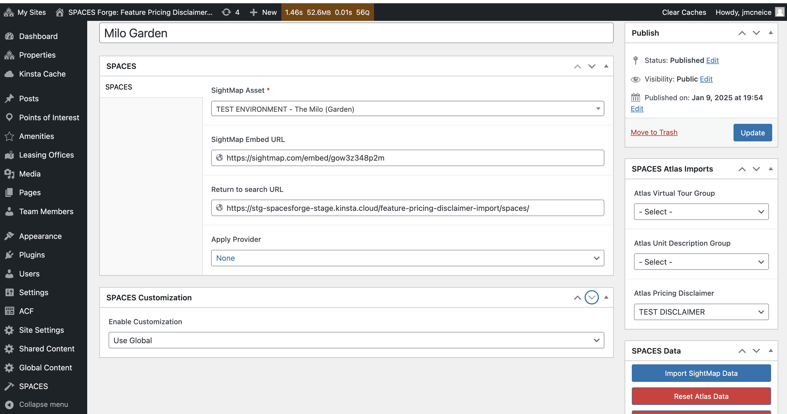The height and width of the screenshot is (414, 787).
Task: Move SPACES Atlas Imports panel down
Action: tap(757, 169)
